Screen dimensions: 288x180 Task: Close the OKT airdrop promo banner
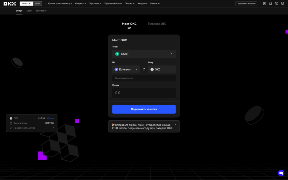tap(175, 124)
